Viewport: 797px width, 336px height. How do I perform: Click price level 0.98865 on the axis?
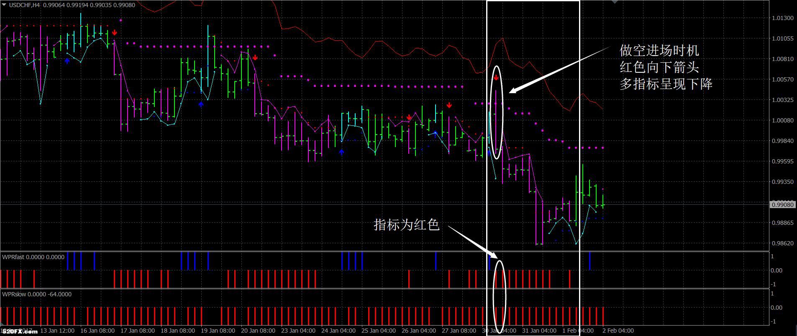click(783, 223)
